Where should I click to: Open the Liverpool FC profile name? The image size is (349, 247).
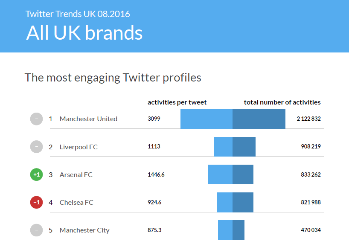click(79, 147)
